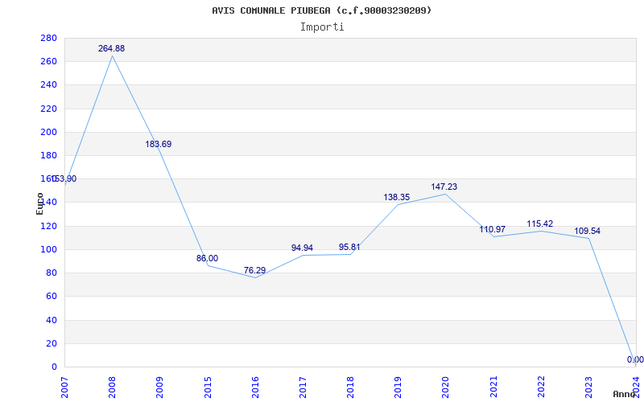This screenshot has width=644, height=402.
Task: Select the 220 y-axis tick
Action: point(48,109)
